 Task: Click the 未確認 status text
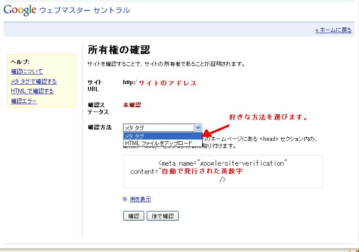coord(132,105)
